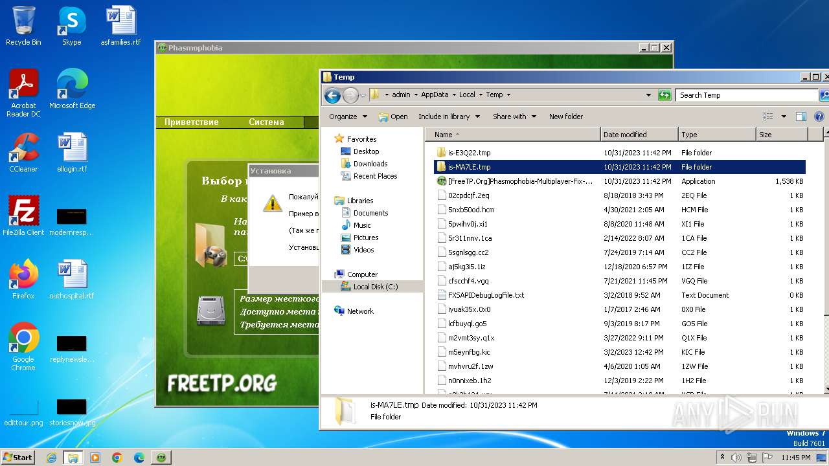The height and width of the screenshot is (466, 829).
Task: Click the Open toolbar button
Action: pyautogui.click(x=393, y=116)
